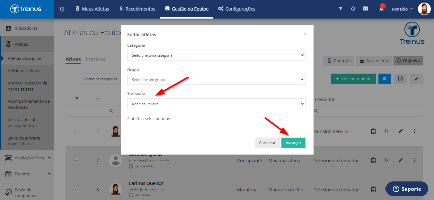Open the messages envelope icon

click(x=366, y=9)
